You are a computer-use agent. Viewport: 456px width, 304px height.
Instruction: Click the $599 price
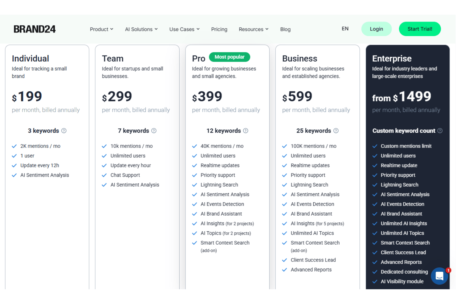[x=297, y=97]
